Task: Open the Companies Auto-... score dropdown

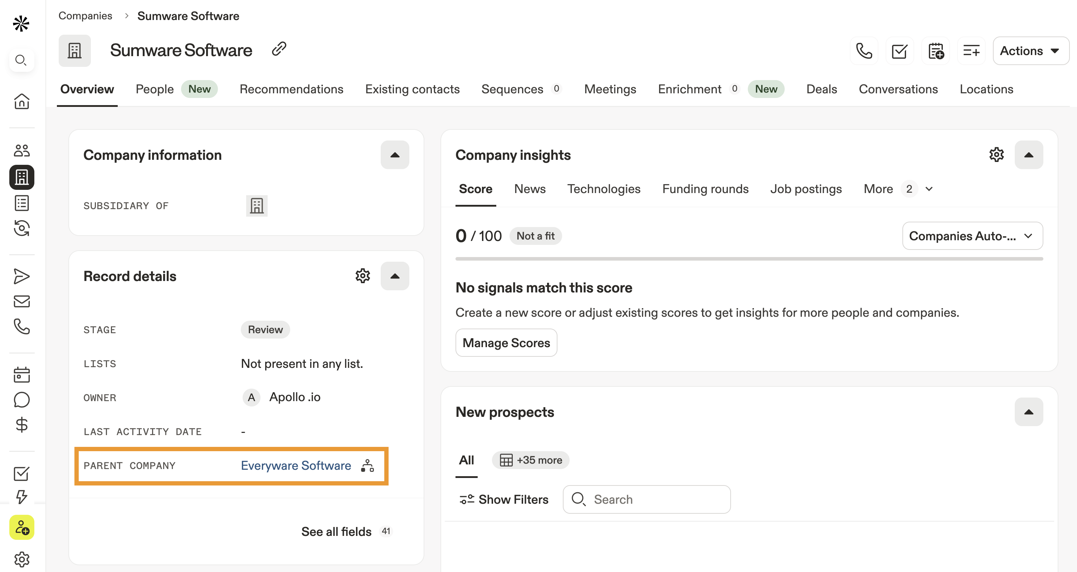Action: pyautogui.click(x=973, y=236)
